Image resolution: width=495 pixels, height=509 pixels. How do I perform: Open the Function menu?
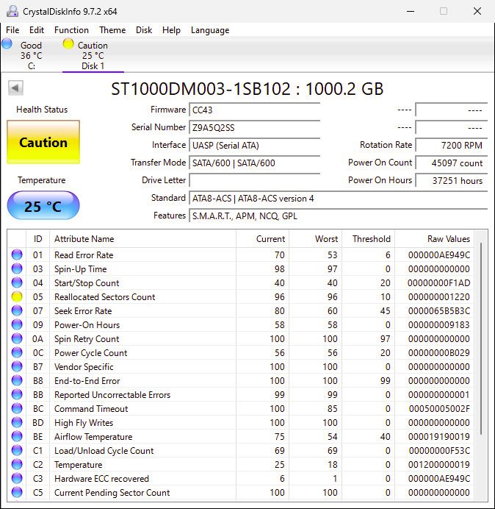71,30
